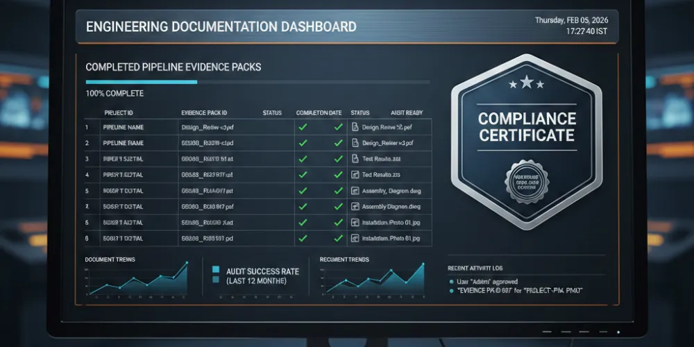The width and height of the screenshot is (694, 347).
Task: Toggle first check in Assembly Diagnen.dieg row
Action: [x=303, y=206]
